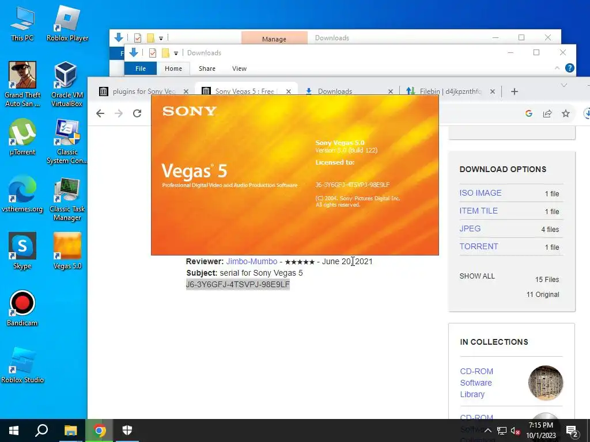Click SHOW ALL files link

[x=476, y=276]
